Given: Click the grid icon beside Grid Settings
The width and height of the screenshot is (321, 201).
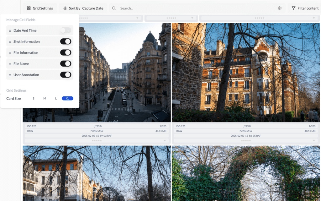Looking at the screenshot, I should tap(29, 8).
